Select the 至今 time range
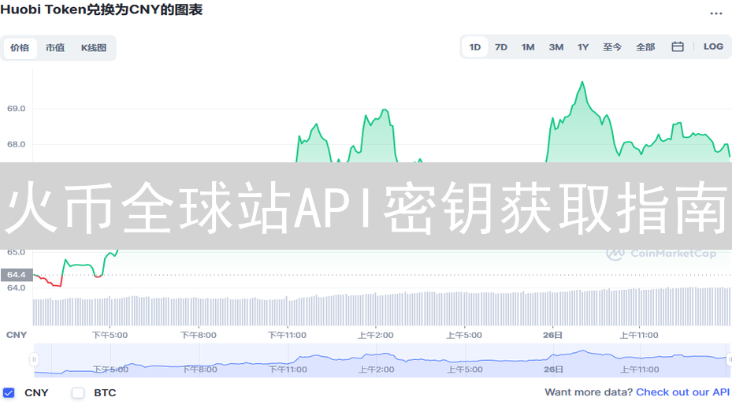Viewport: 732px width, 412px height. [x=612, y=47]
